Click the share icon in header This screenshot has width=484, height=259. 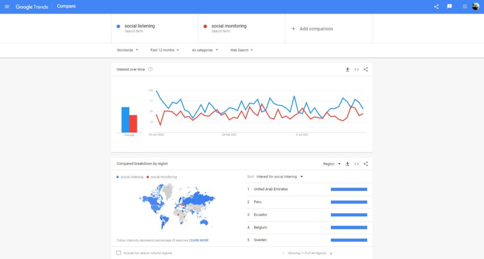point(436,7)
